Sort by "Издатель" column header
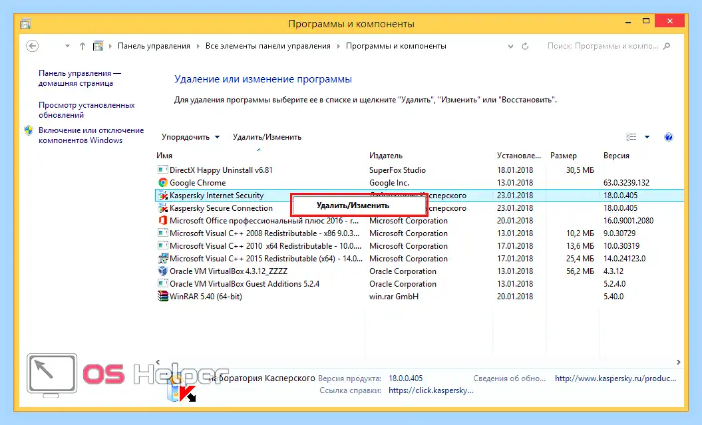This screenshot has height=425, width=702. [386, 156]
